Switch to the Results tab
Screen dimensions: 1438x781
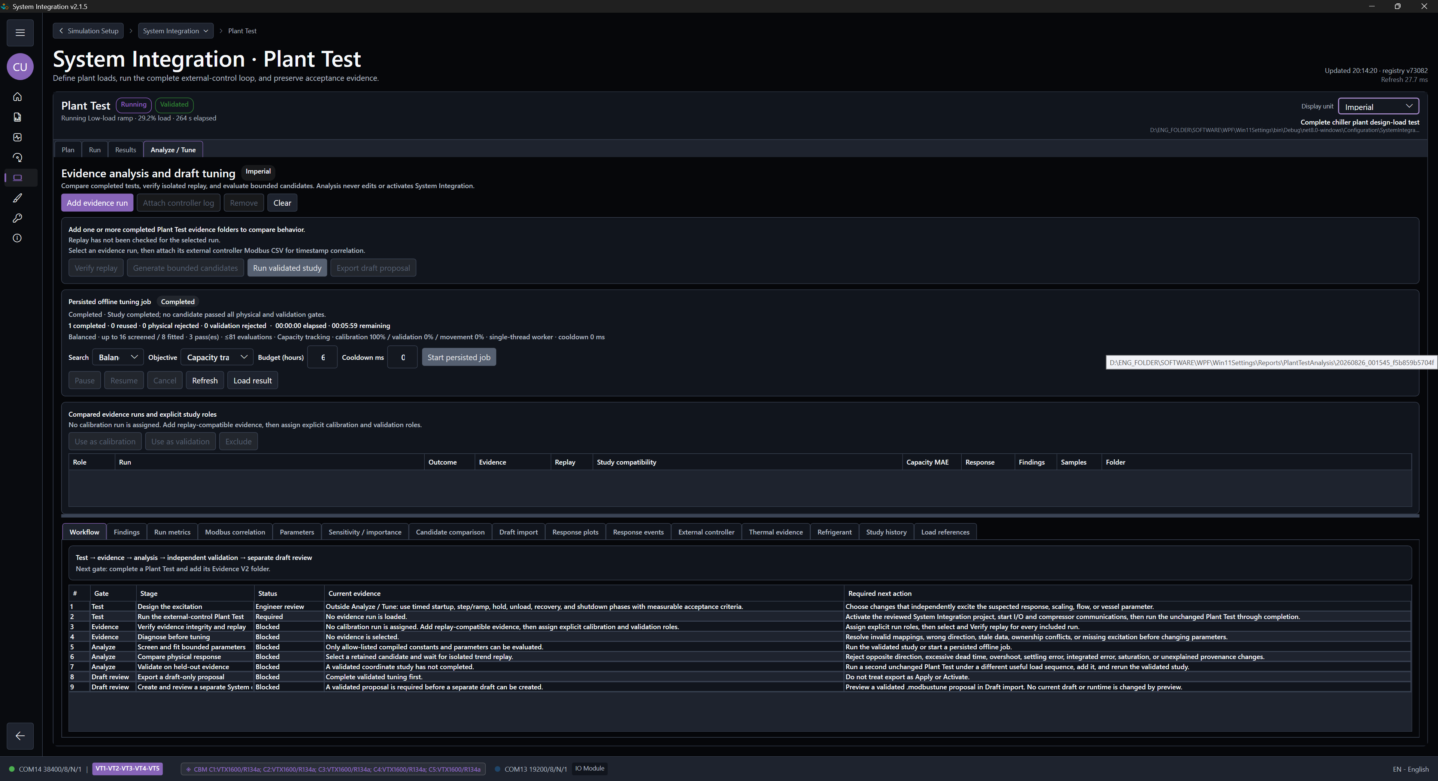click(125, 150)
